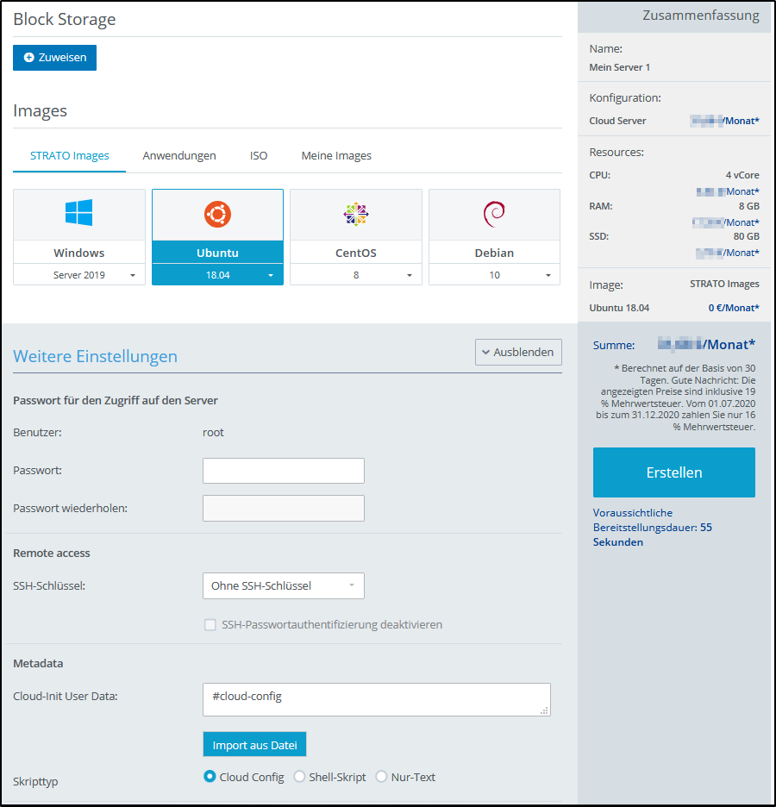Viewport: 776px width, 807px height.
Task: Select the Windows logo icon
Action: [78, 211]
